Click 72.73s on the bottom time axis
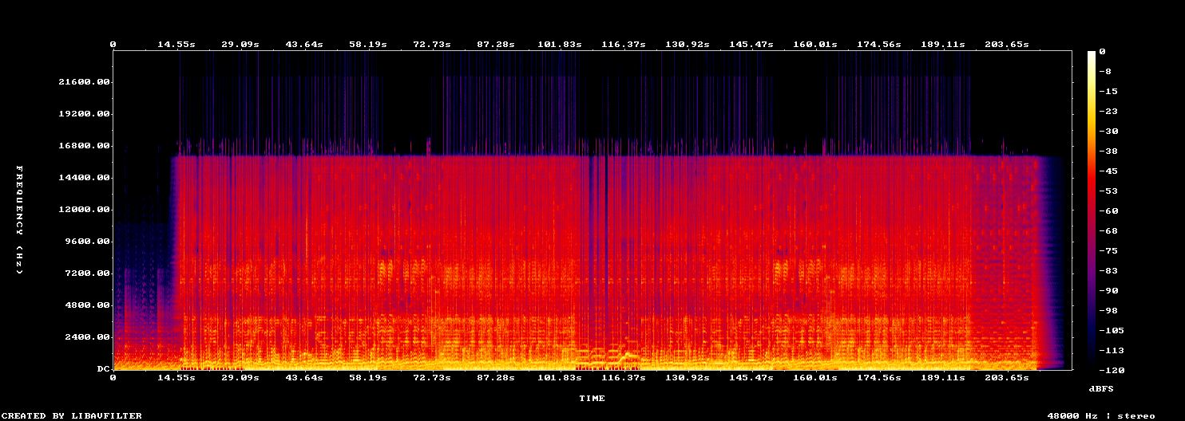The height and width of the screenshot is (421, 1185). click(x=432, y=377)
